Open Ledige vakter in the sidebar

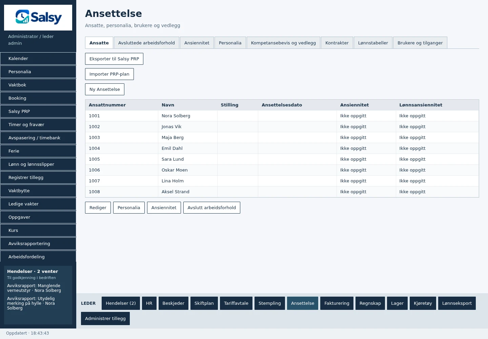(x=38, y=204)
